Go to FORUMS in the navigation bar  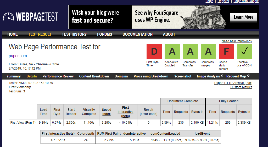click(x=105, y=34)
